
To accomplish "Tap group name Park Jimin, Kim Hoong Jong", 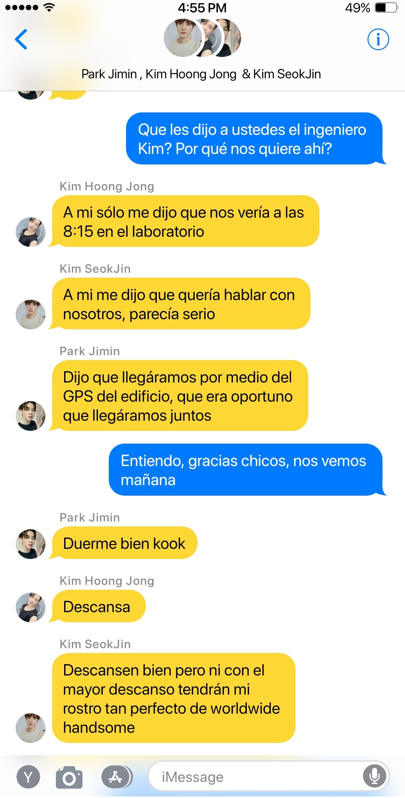I will tap(201, 74).
